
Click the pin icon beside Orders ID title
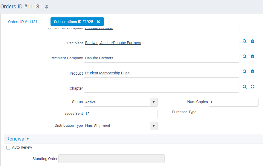[x=46, y=7]
